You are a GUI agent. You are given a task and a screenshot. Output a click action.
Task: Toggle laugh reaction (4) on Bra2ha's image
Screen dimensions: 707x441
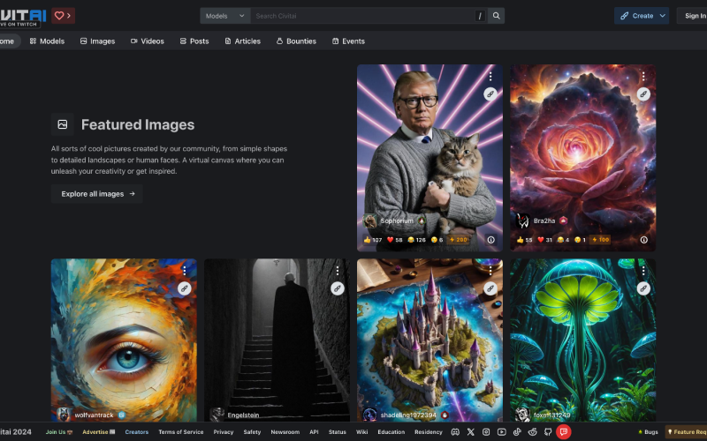(x=563, y=240)
